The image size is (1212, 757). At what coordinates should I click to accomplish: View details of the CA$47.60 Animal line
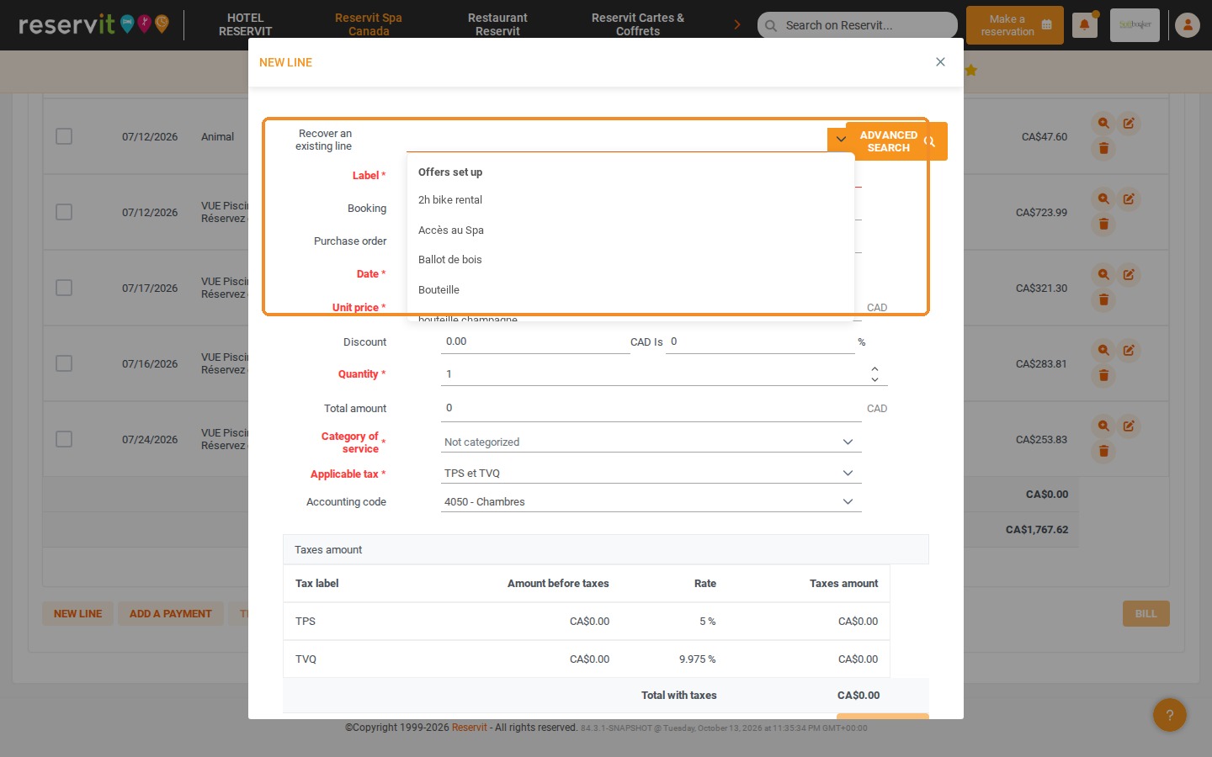(1103, 124)
